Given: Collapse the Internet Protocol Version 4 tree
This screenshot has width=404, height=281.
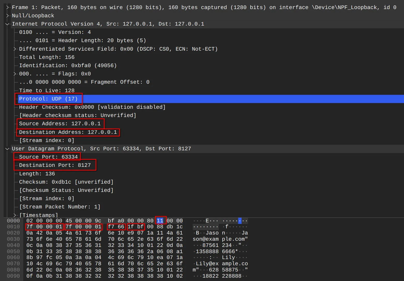Looking at the screenshot, I should 8,24.
